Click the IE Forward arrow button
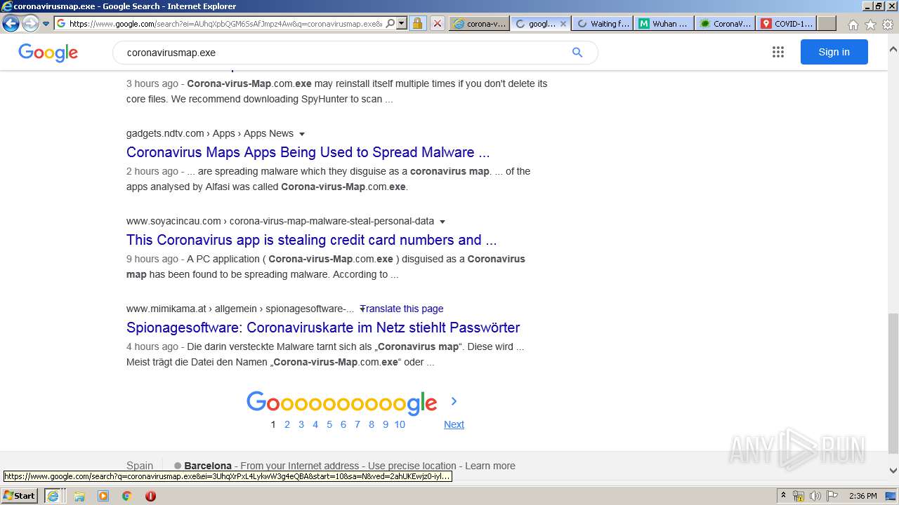Image resolution: width=899 pixels, height=505 pixels. click(30, 23)
